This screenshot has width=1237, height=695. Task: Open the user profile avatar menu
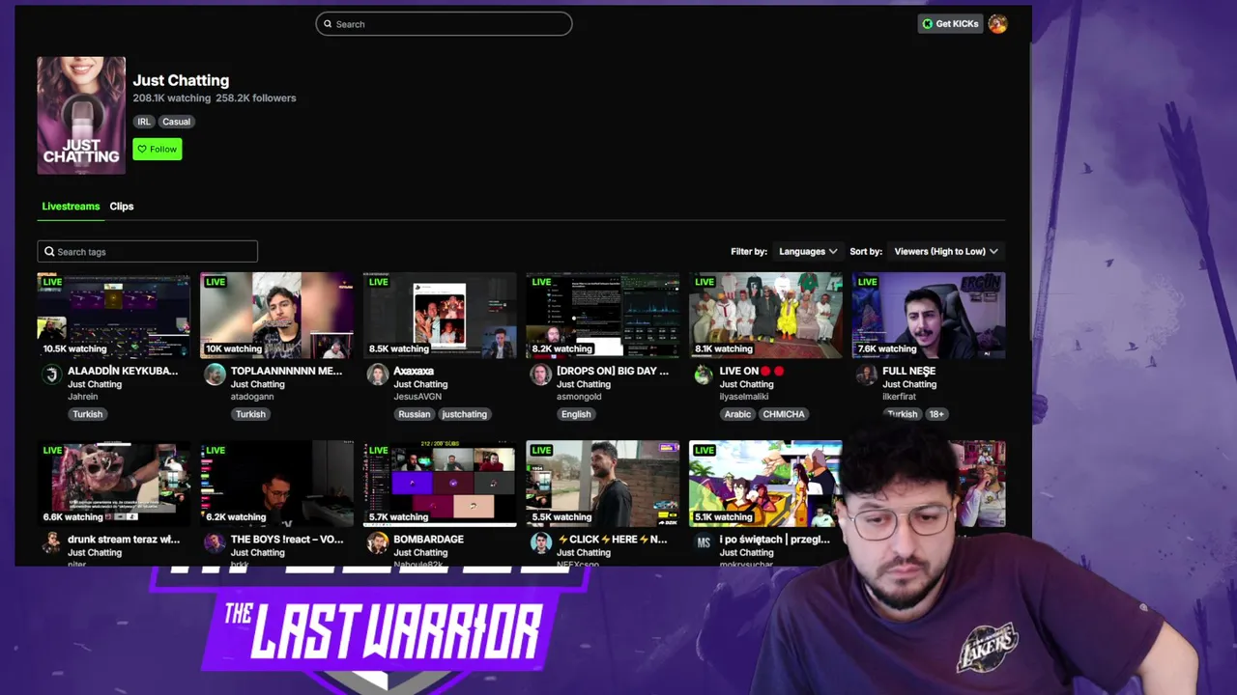(x=997, y=24)
